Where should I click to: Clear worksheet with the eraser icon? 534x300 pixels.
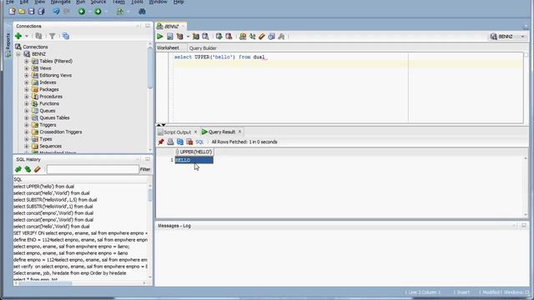[x=261, y=37]
